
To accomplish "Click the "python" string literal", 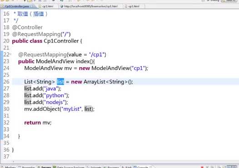I will (55, 95).
